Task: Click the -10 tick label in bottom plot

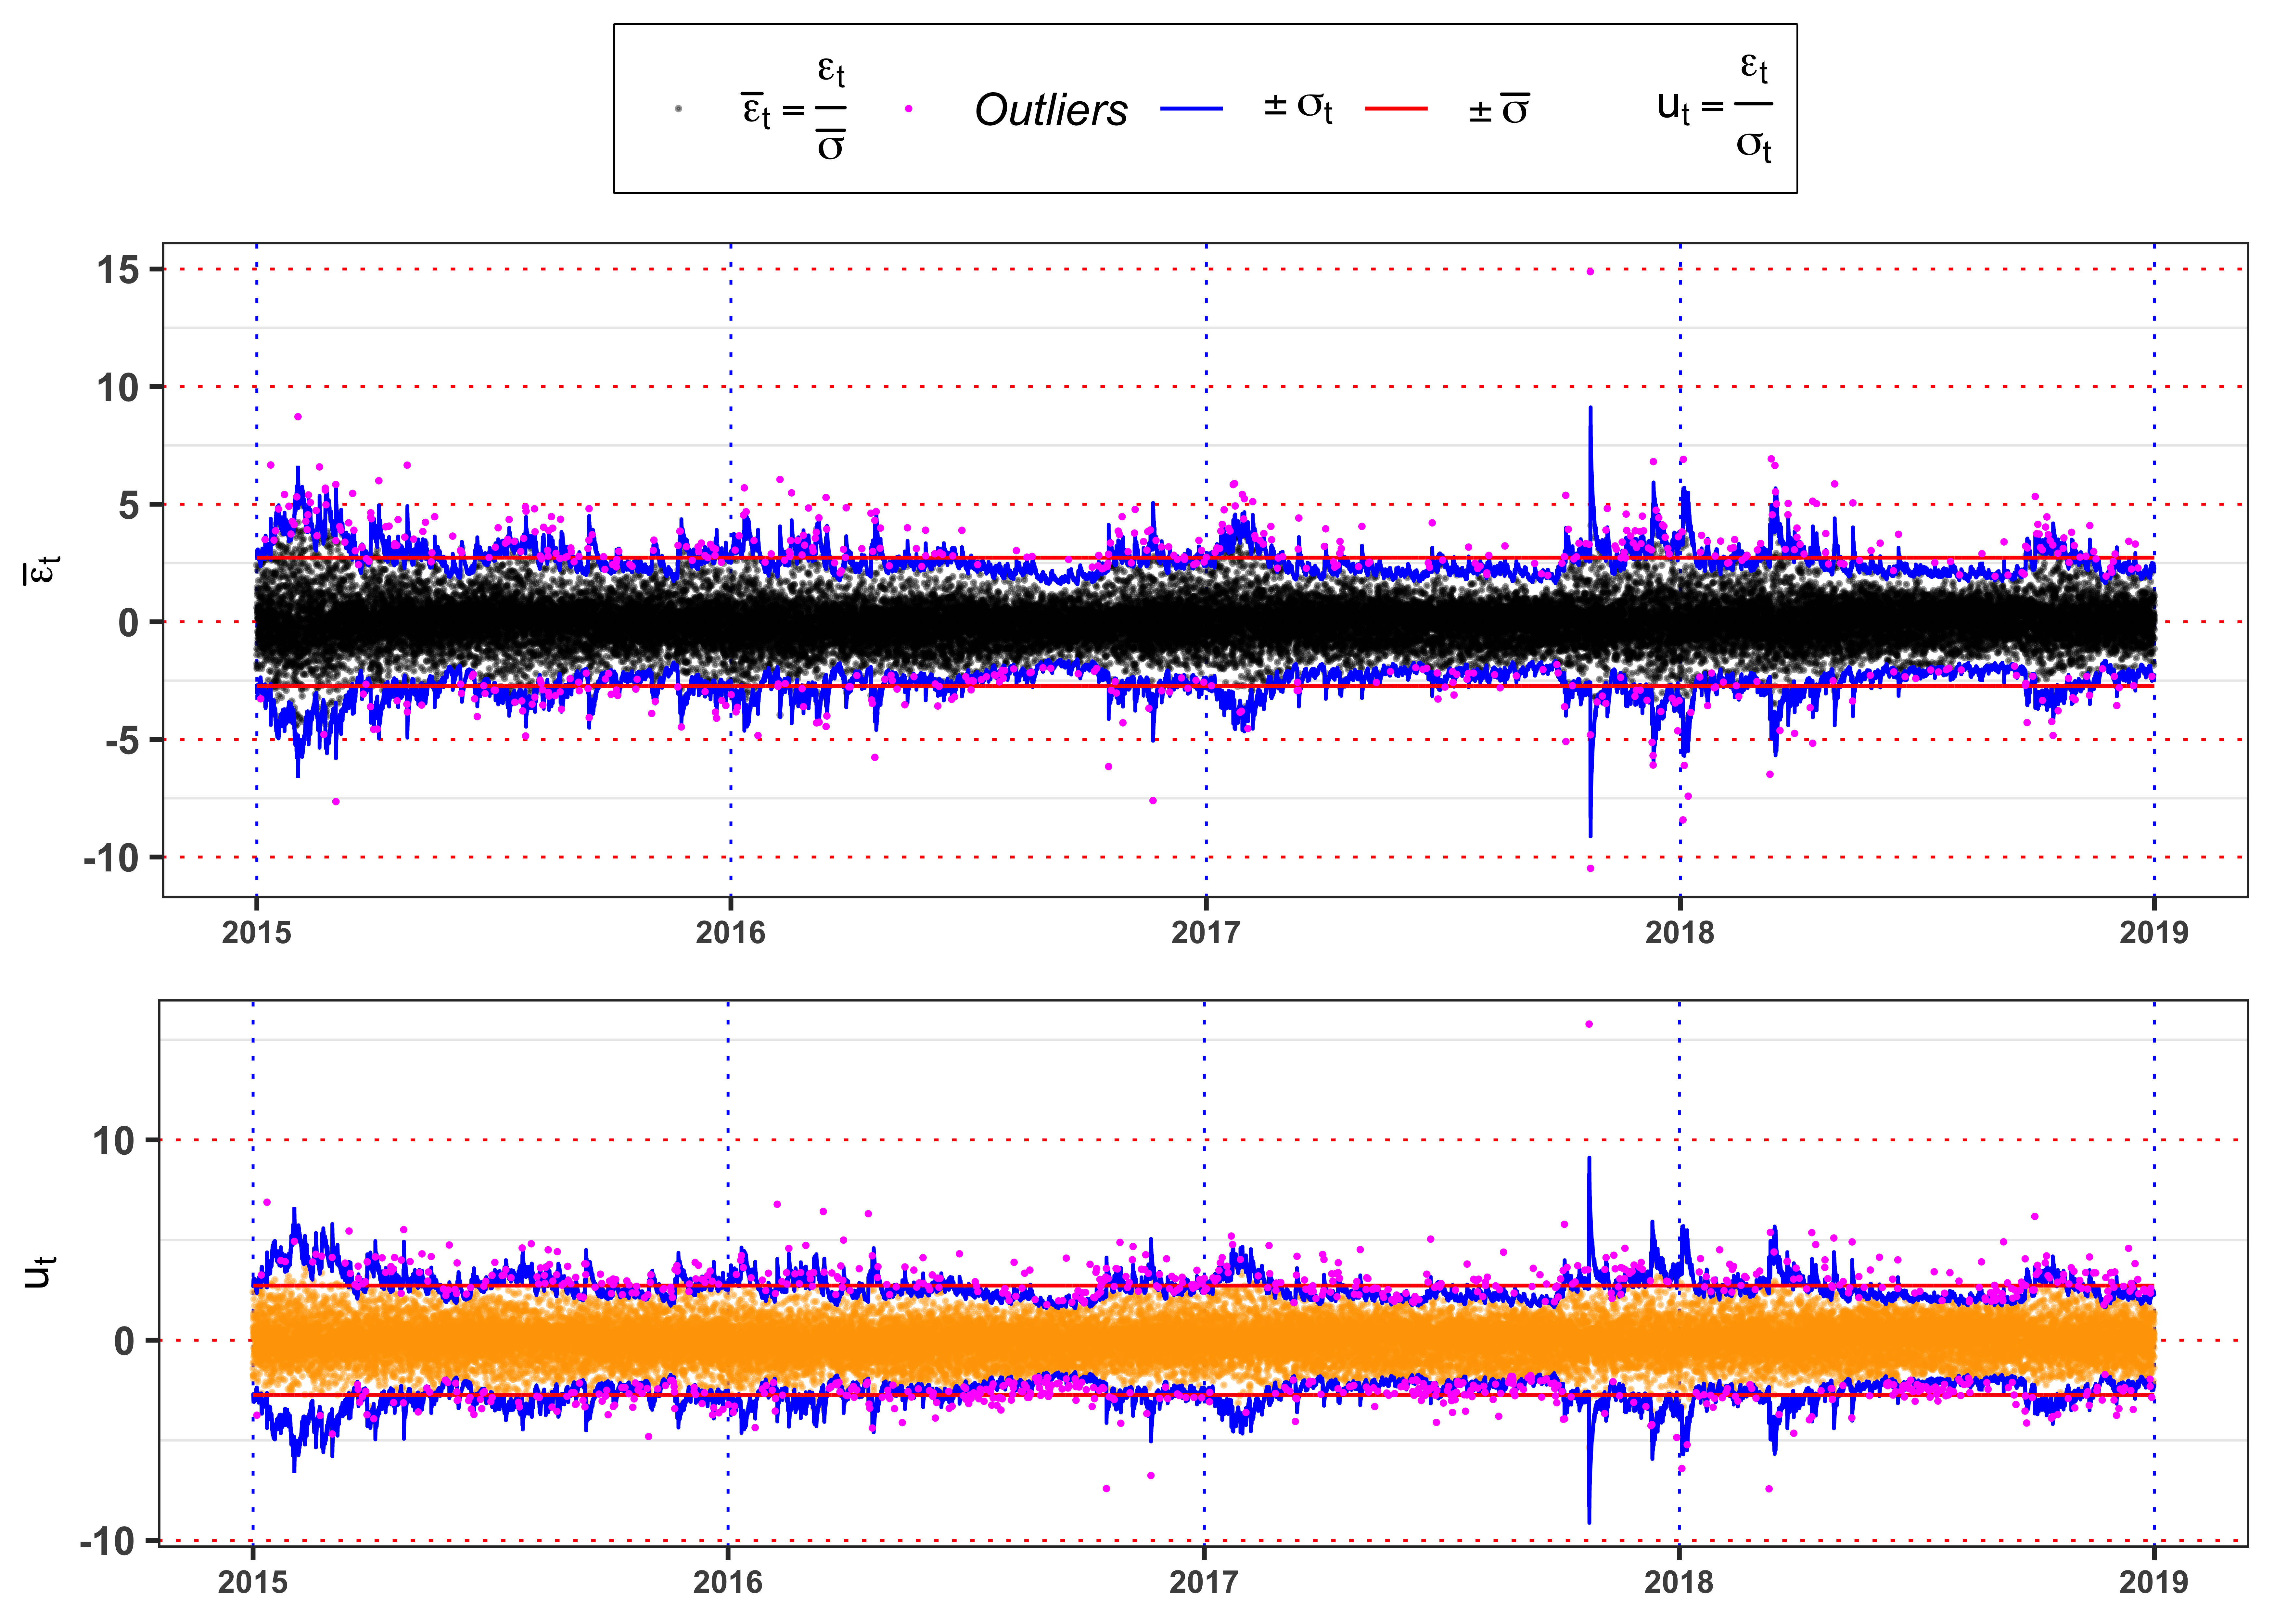Action: click(x=107, y=1541)
